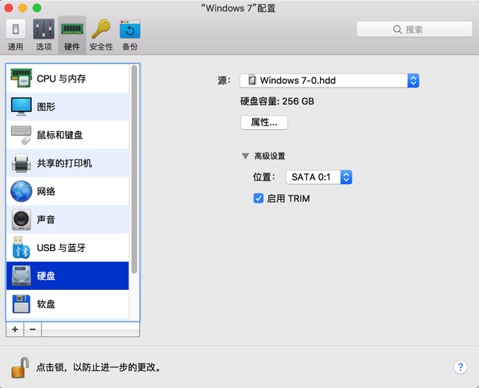
Task: Select the '声音' list label
Action: 46,219
